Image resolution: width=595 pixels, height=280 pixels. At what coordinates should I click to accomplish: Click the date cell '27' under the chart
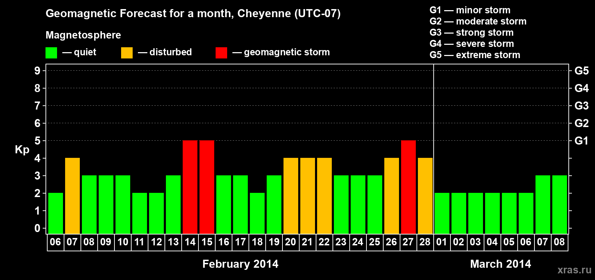(408, 242)
